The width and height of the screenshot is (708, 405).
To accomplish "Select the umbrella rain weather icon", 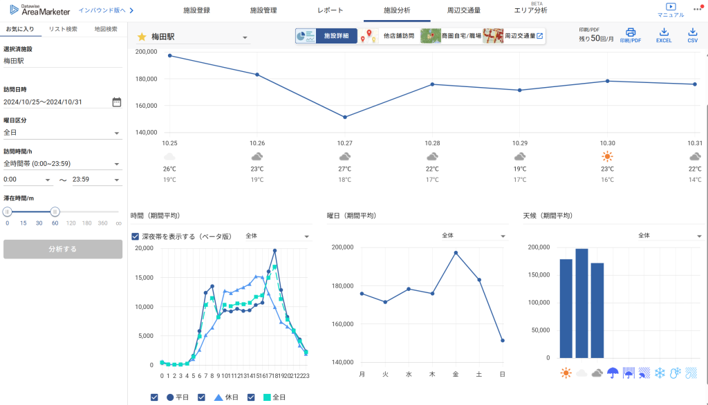I will point(613,373).
